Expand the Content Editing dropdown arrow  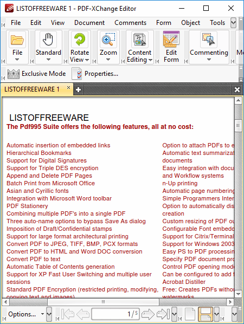[150, 60]
